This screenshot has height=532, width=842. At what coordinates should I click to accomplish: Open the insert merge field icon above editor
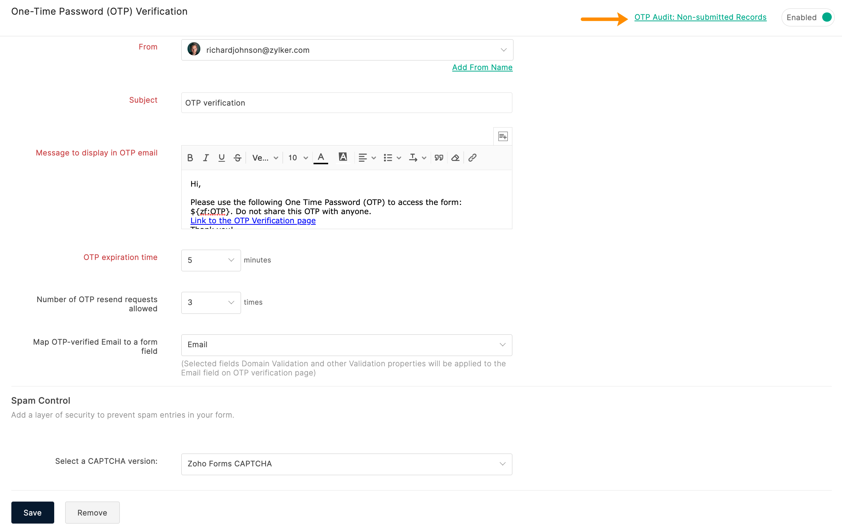503,136
